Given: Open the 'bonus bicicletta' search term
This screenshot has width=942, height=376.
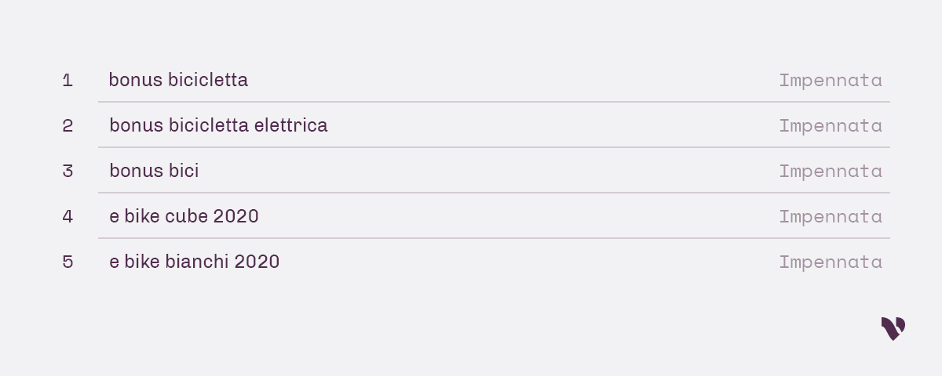Looking at the screenshot, I should pos(178,80).
